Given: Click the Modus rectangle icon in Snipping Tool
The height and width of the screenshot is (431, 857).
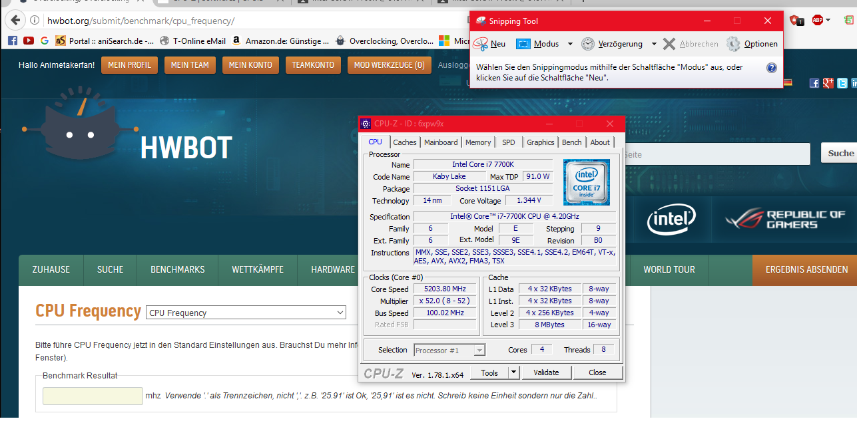Looking at the screenshot, I should 524,44.
